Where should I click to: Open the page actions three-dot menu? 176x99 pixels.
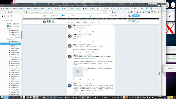pos(110,12)
